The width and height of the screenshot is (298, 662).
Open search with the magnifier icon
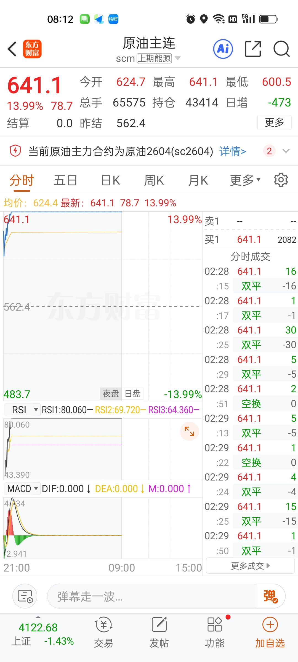[x=281, y=49]
